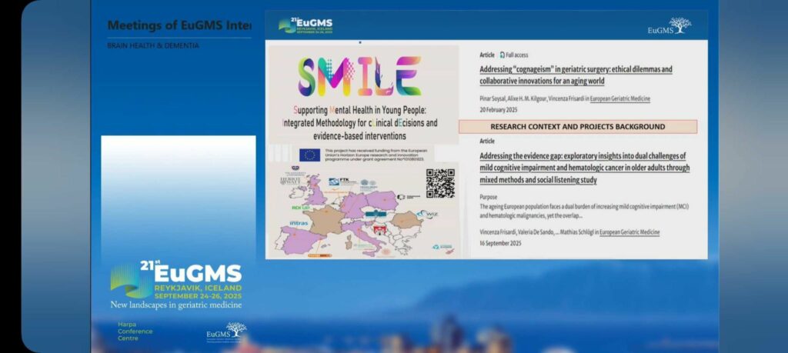Click the Harpa Conference Centre label
This screenshot has height=353, width=788.
coord(135,331)
